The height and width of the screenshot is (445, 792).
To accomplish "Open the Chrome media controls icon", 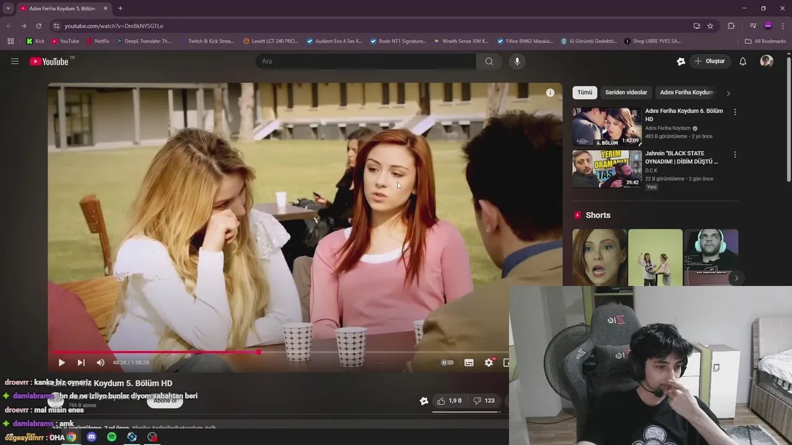I will tap(753, 26).
